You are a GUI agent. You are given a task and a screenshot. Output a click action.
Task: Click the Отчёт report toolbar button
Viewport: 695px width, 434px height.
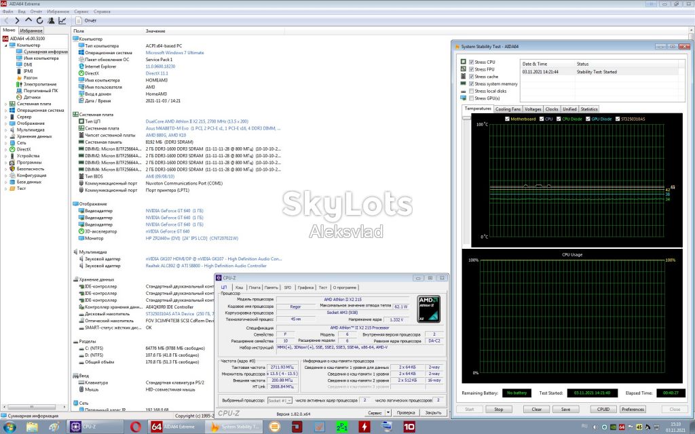point(86,20)
